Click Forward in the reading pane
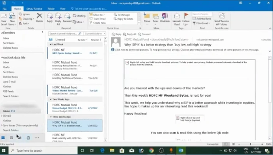 pyautogui.click(x=144, y=34)
